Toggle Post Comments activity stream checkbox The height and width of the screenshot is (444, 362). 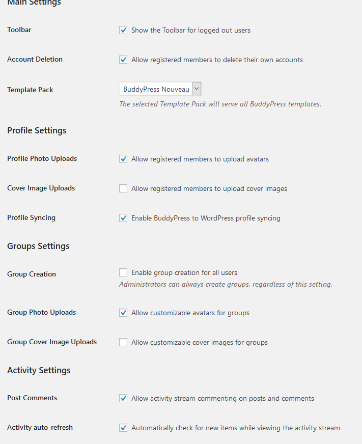click(123, 398)
